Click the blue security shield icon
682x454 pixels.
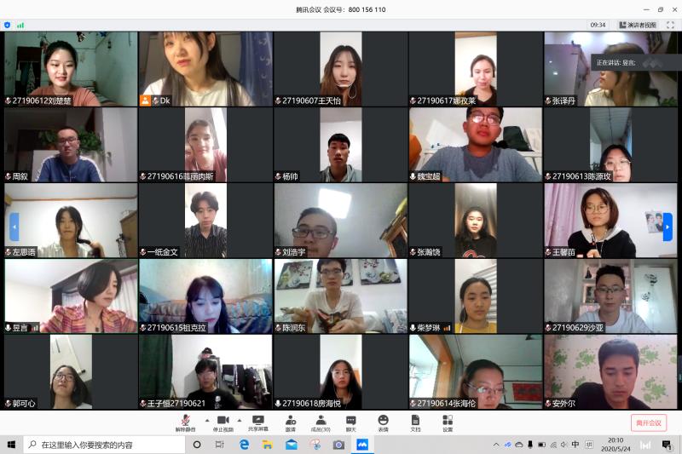(x=8, y=25)
